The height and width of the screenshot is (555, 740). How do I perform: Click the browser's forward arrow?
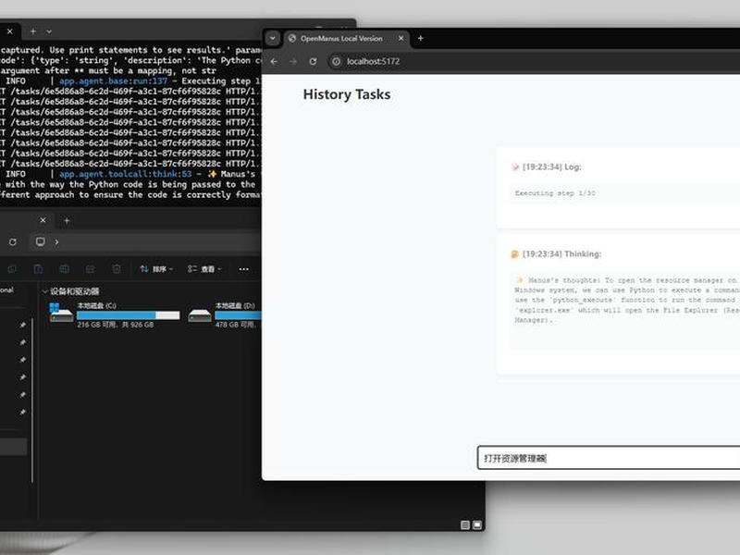click(x=293, y=61)
